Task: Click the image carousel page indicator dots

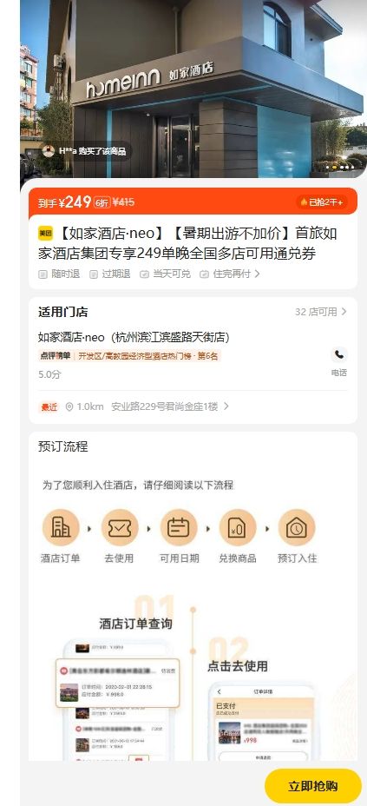Action: tap(340, 167)
